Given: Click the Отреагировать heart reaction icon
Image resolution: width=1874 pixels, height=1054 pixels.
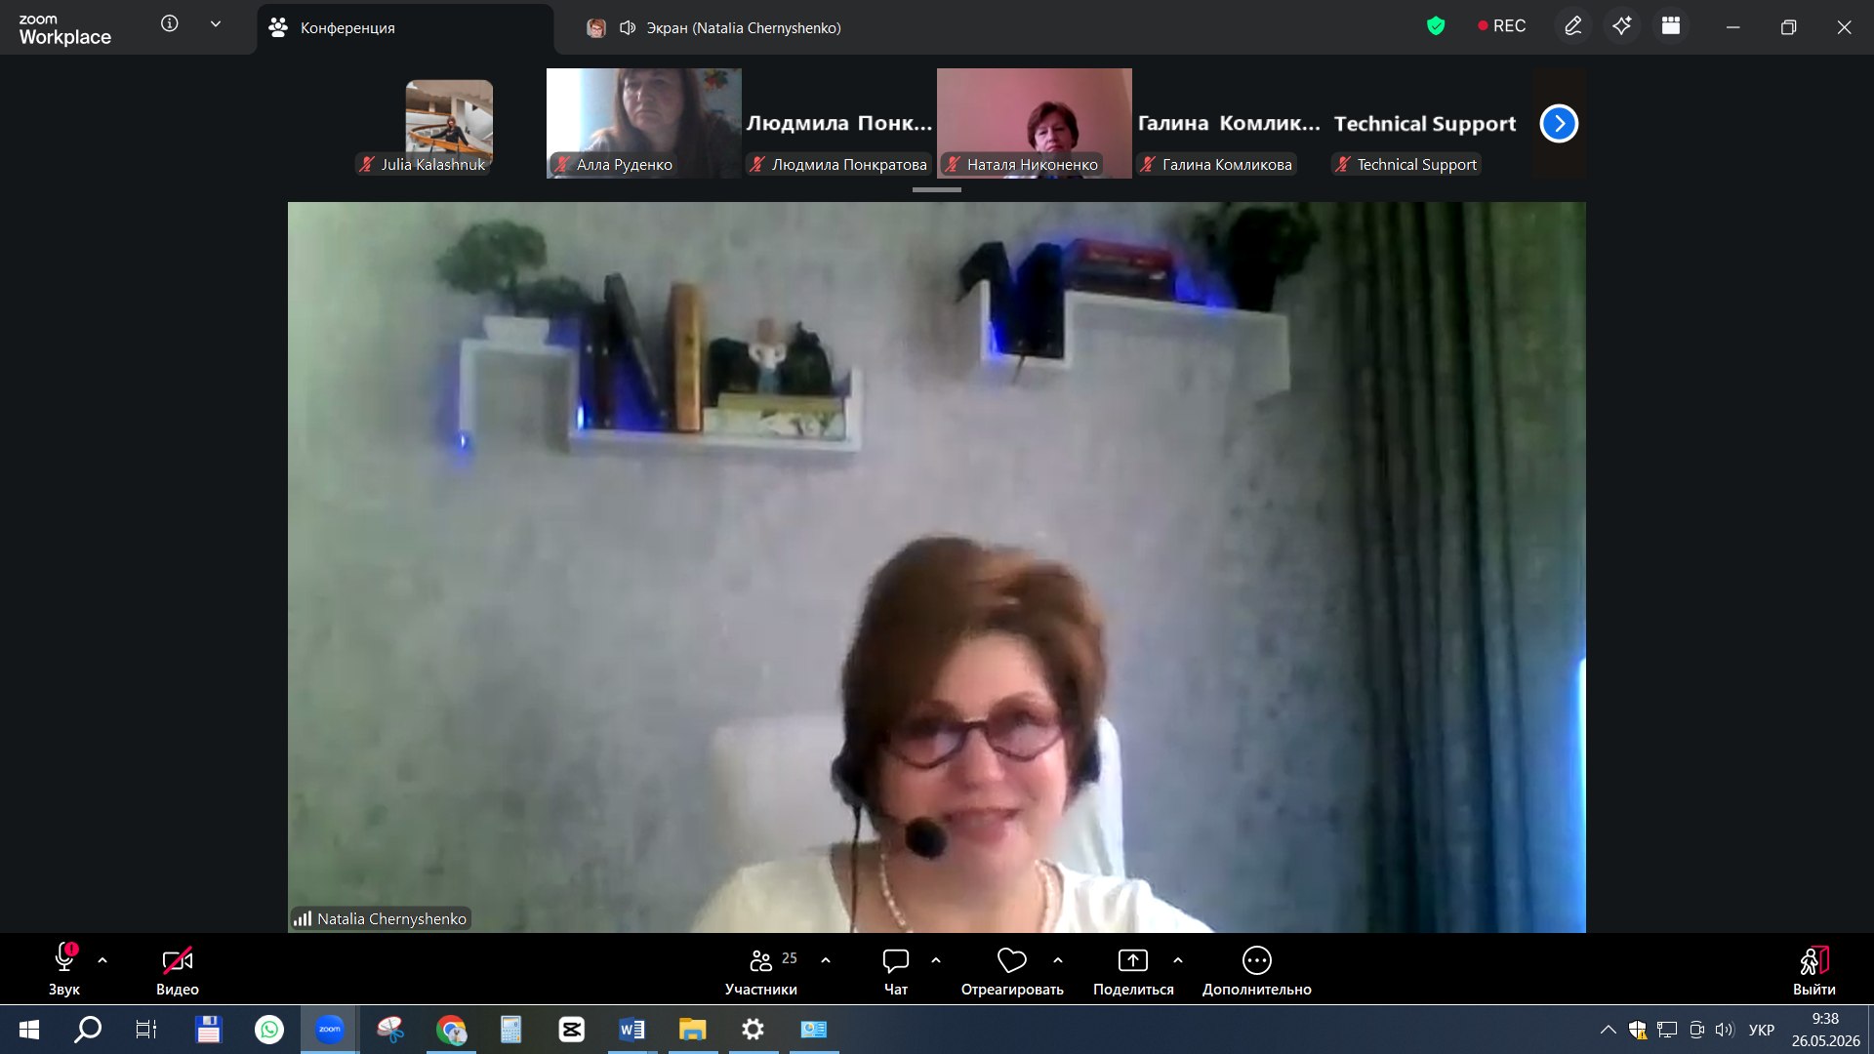Looking at the screenshot, I should click(1012, 960).
